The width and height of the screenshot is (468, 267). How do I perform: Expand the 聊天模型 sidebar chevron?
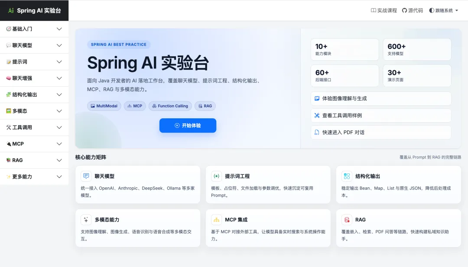(59, 46)
